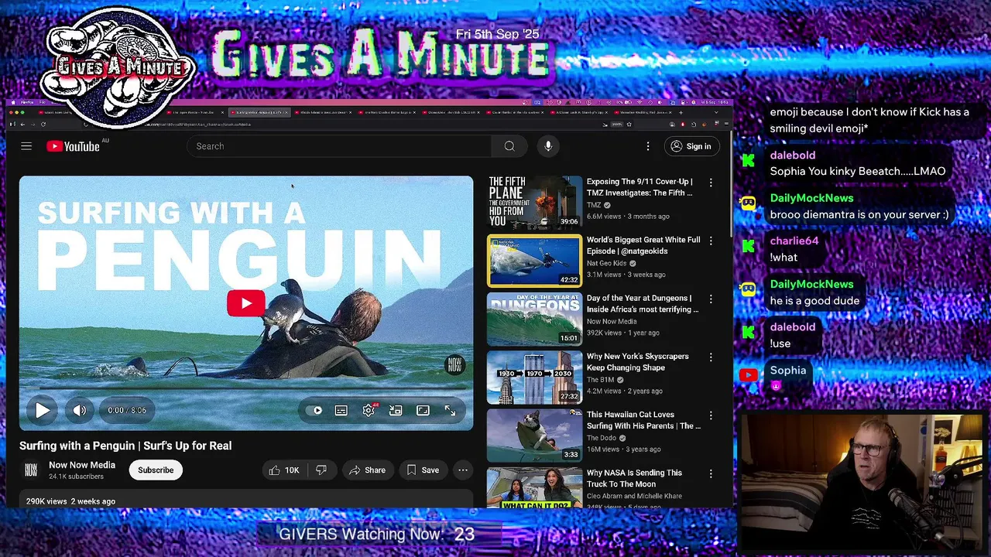The width and height of the screenshot is (991, 557).
Task: Click the browser reload button
Action: coord(43,124)
